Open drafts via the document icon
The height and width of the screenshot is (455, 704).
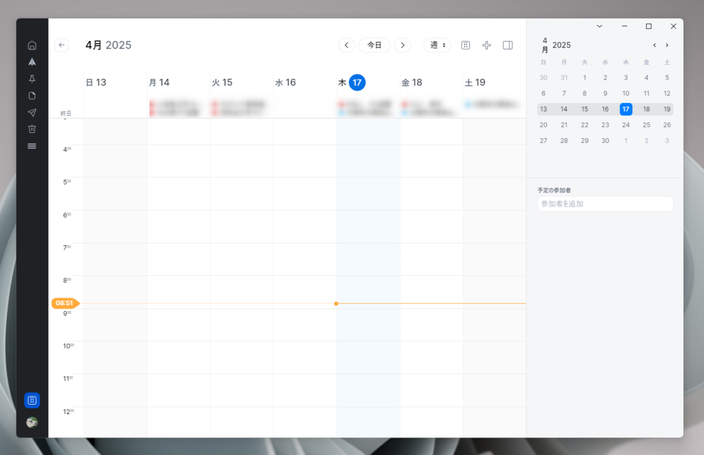[x=32, y=95]
